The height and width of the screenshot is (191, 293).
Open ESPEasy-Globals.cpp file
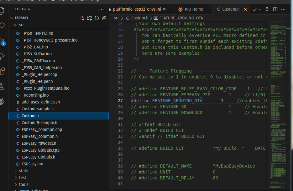[x=59, y=150]
